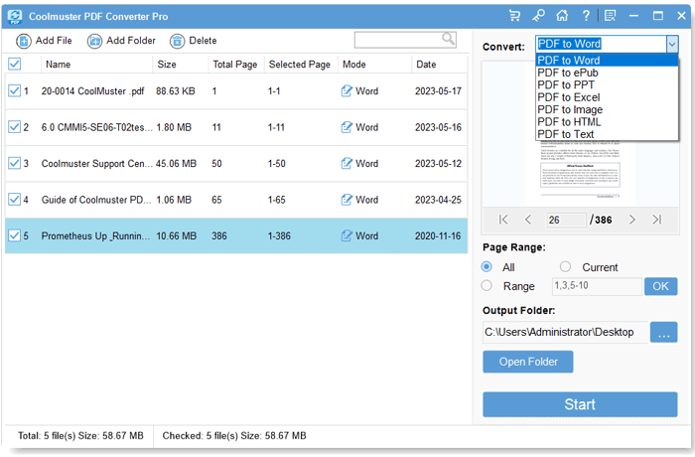Uncheck file 3 Coolmuster Support Cen
Viewport: 695px width, 457px height.
14,163
